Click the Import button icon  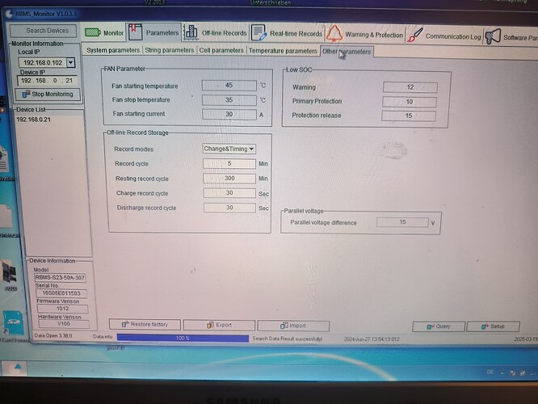pos(284,326)
